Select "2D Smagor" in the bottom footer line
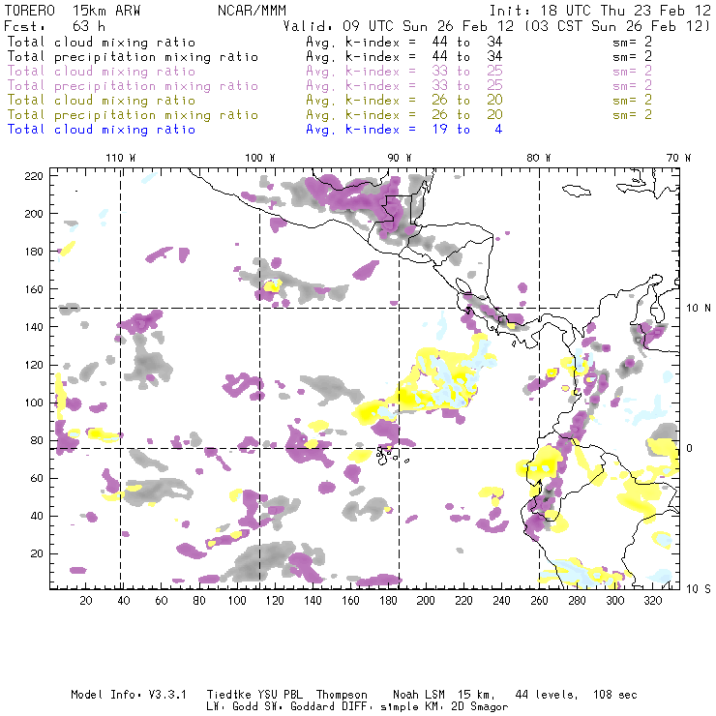 tap(479, 707)
